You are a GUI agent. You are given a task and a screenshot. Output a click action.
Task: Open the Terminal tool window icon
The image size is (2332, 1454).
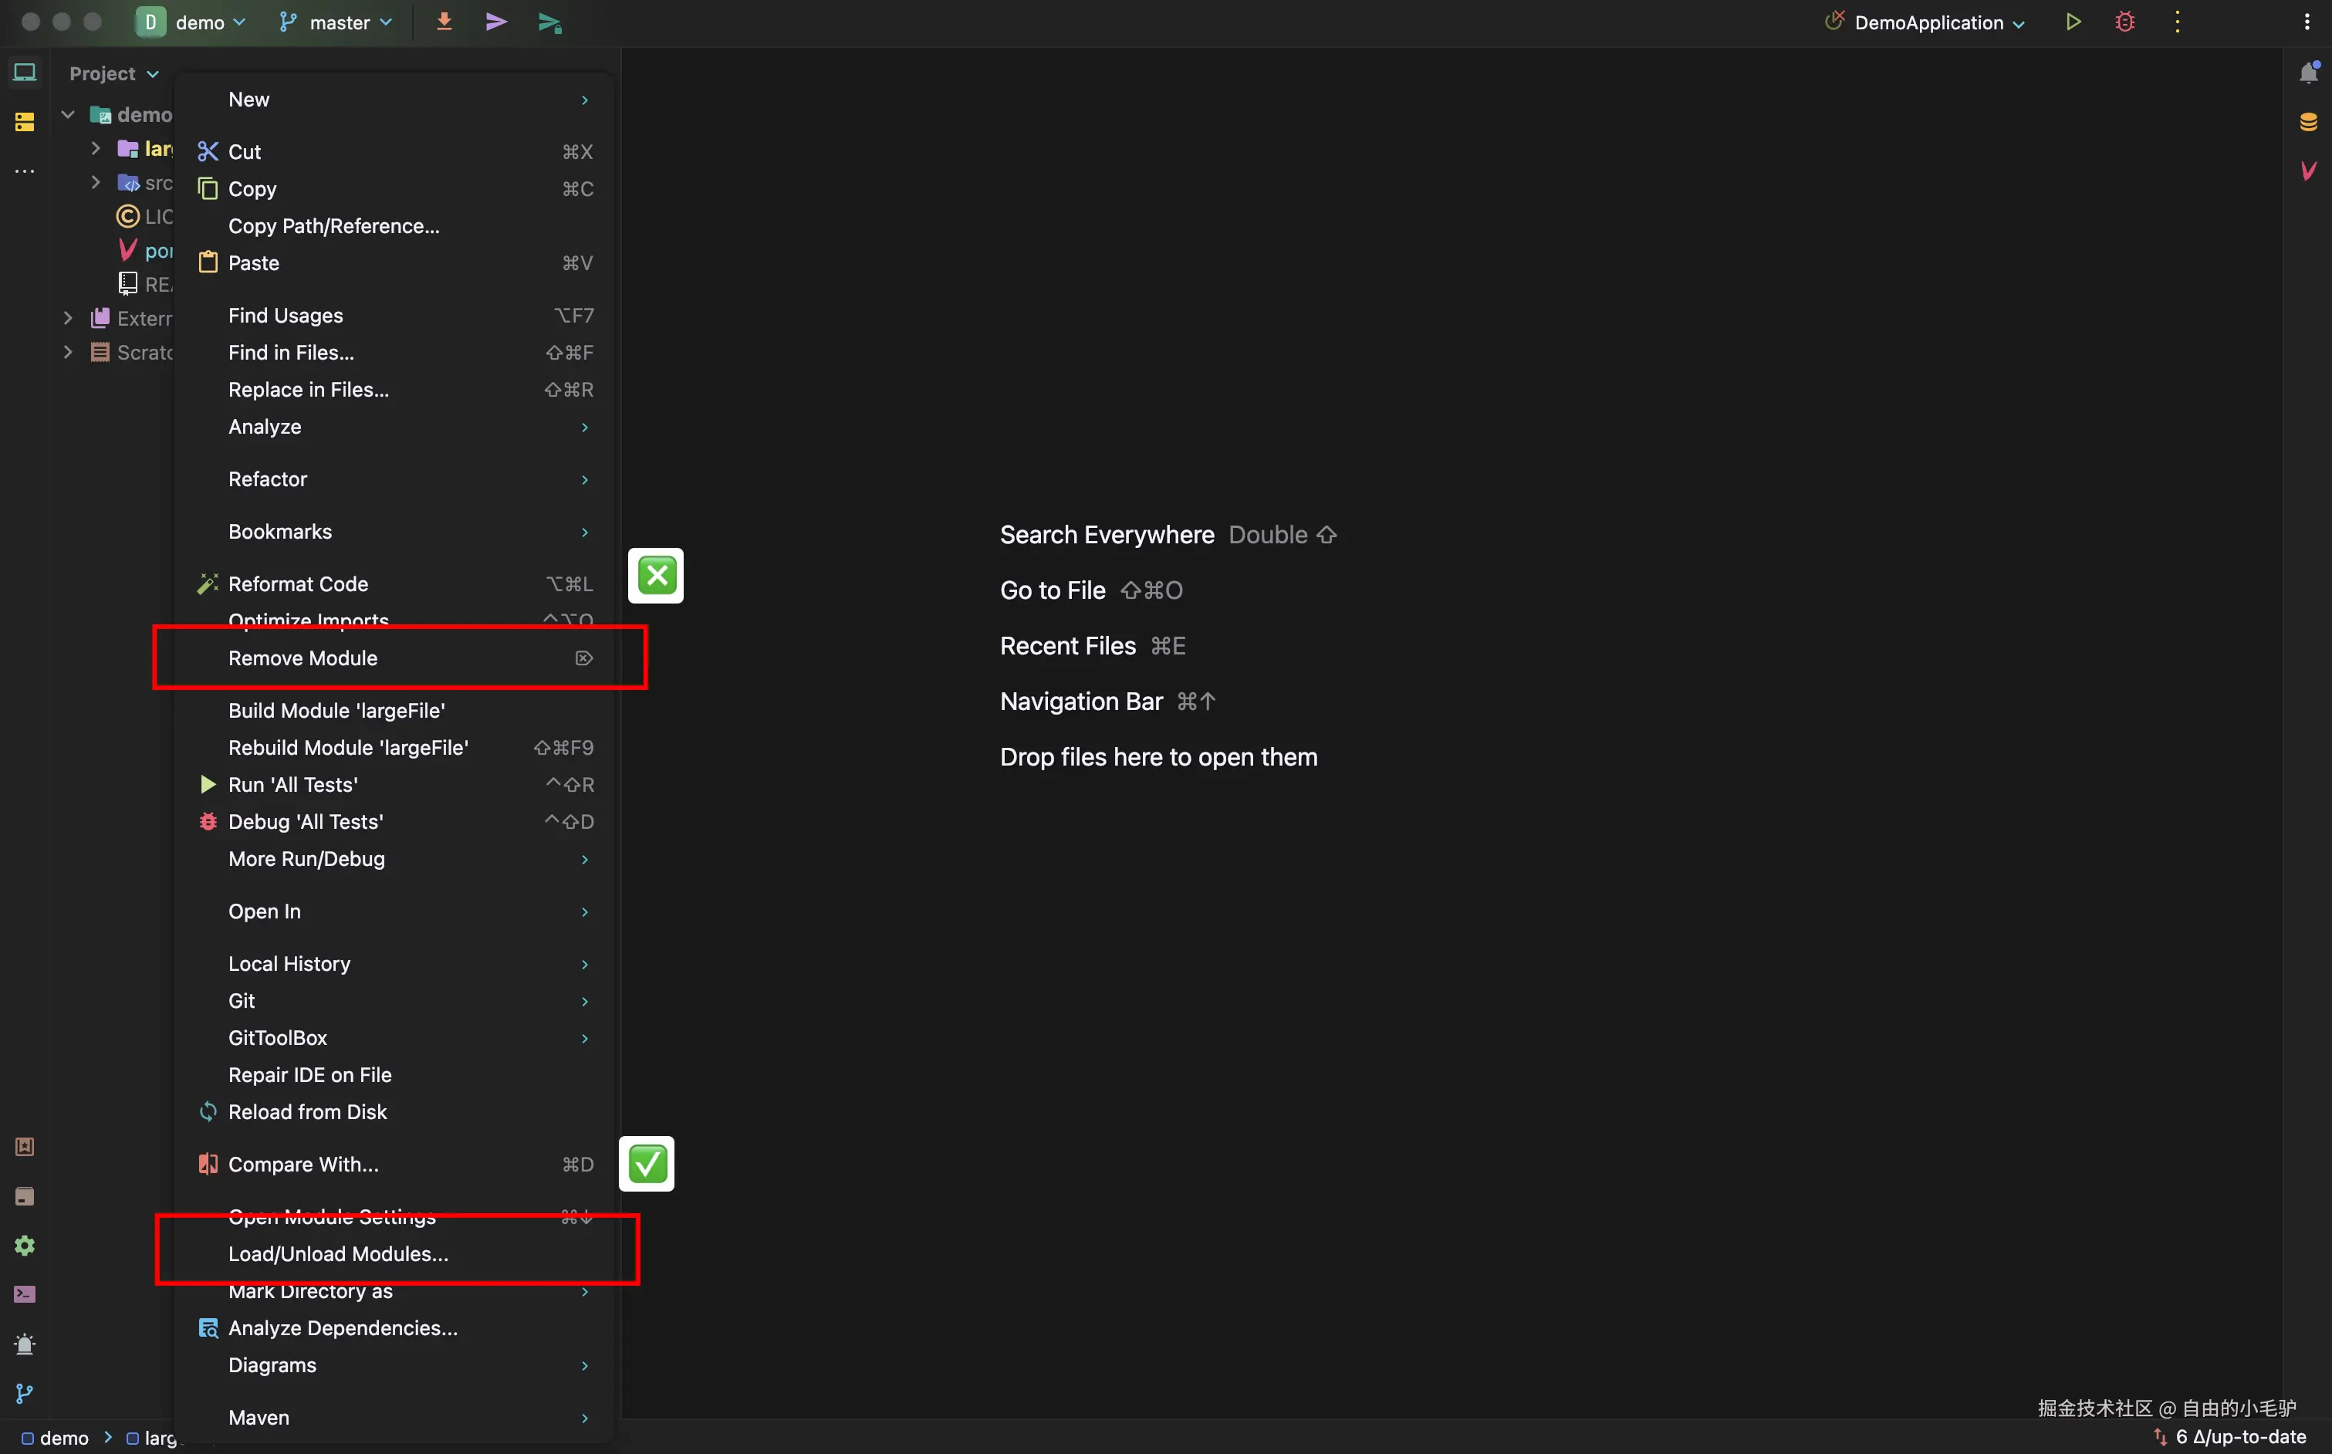(25, 1294)
